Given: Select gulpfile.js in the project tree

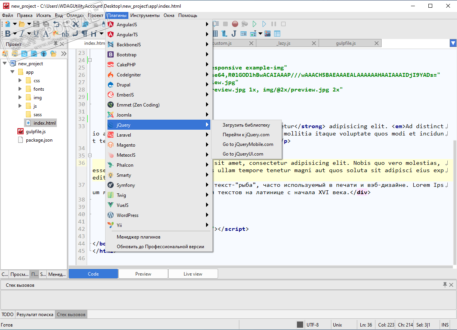Looking at the screenshot, I should 36,132.
